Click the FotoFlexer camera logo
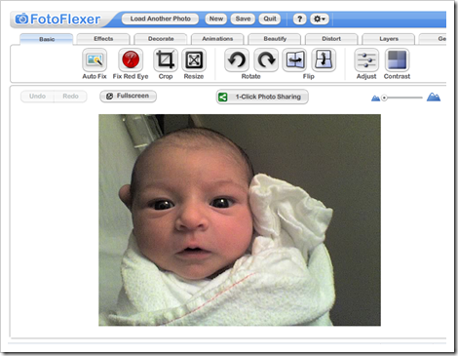This screenshot has height=356, width=458. 21,19
